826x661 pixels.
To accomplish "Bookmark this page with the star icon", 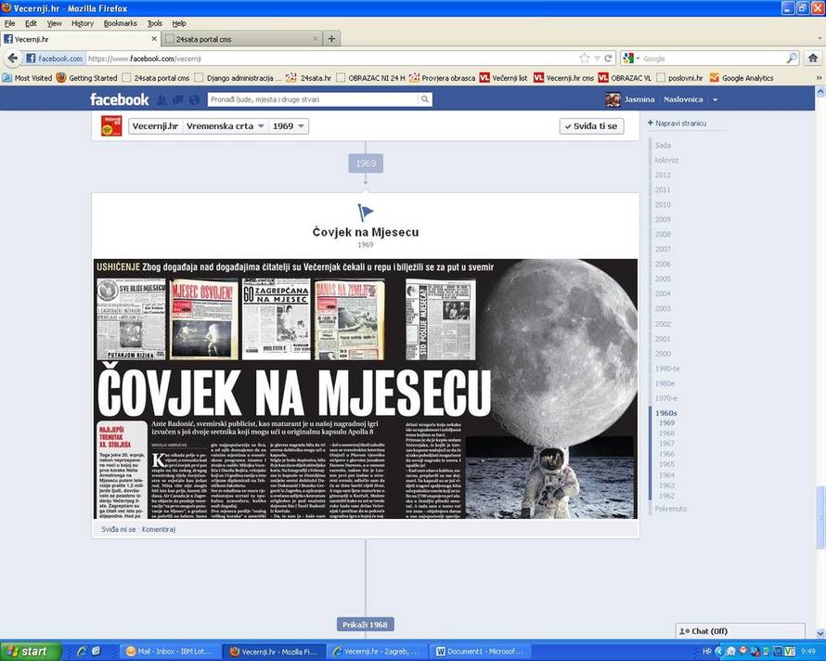I will [x=584, y=58].
